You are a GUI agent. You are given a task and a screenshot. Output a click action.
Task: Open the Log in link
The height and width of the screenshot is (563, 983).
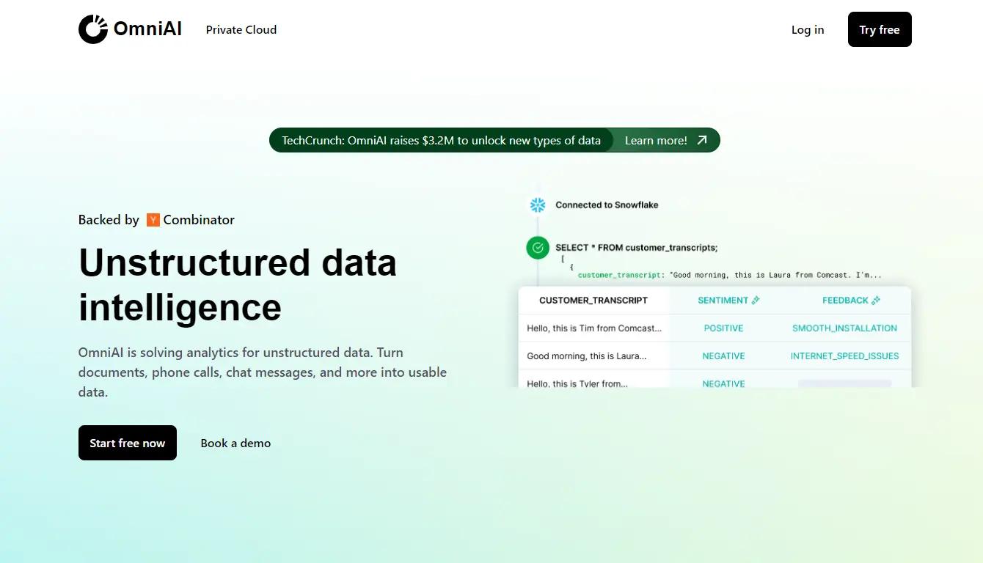pos(808,30)
